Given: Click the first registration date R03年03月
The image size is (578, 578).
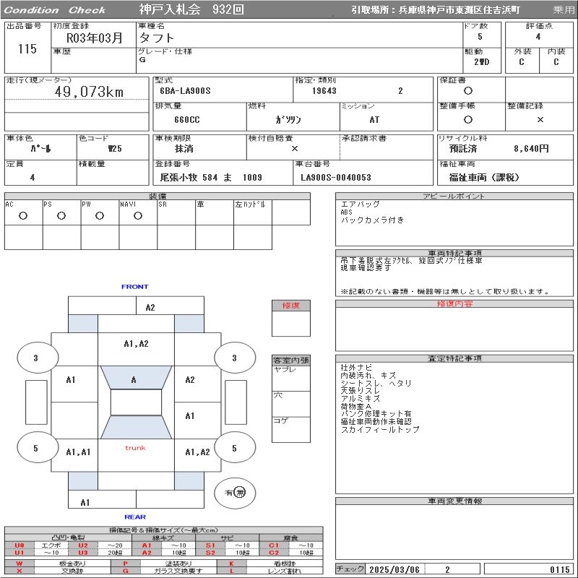Looking at the screenshot, I should tap(94, 38).
